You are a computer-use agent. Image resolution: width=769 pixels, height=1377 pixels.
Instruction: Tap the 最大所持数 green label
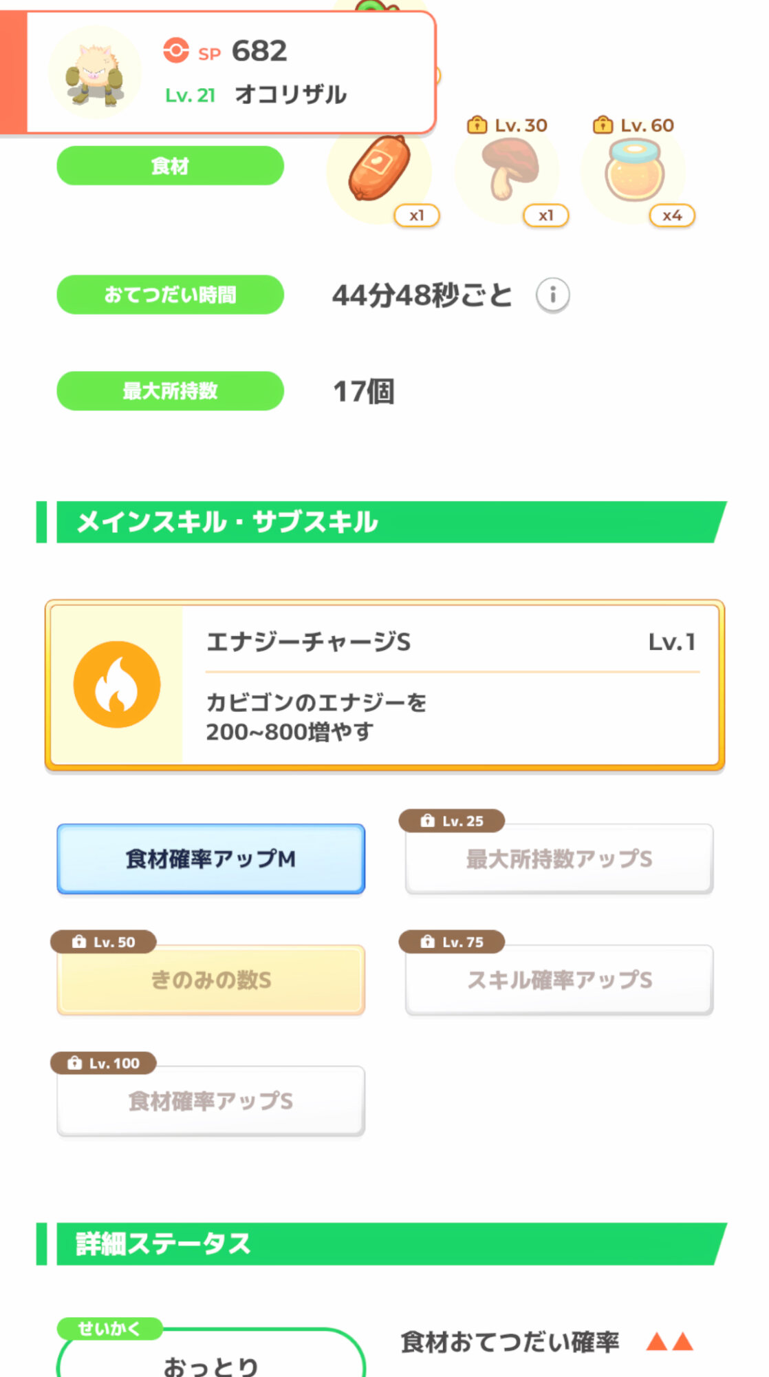pos(170,391)
